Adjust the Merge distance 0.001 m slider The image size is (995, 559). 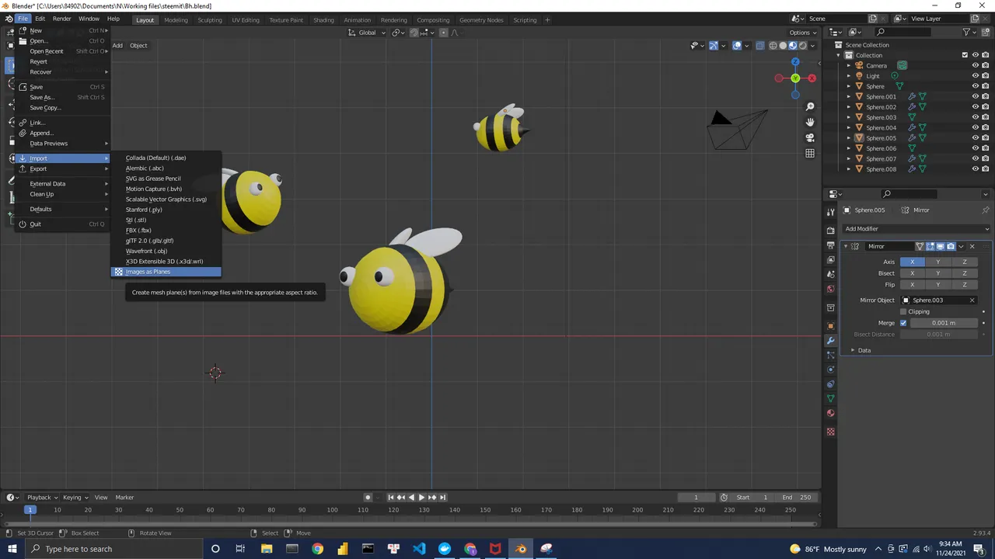click(944, 323)
